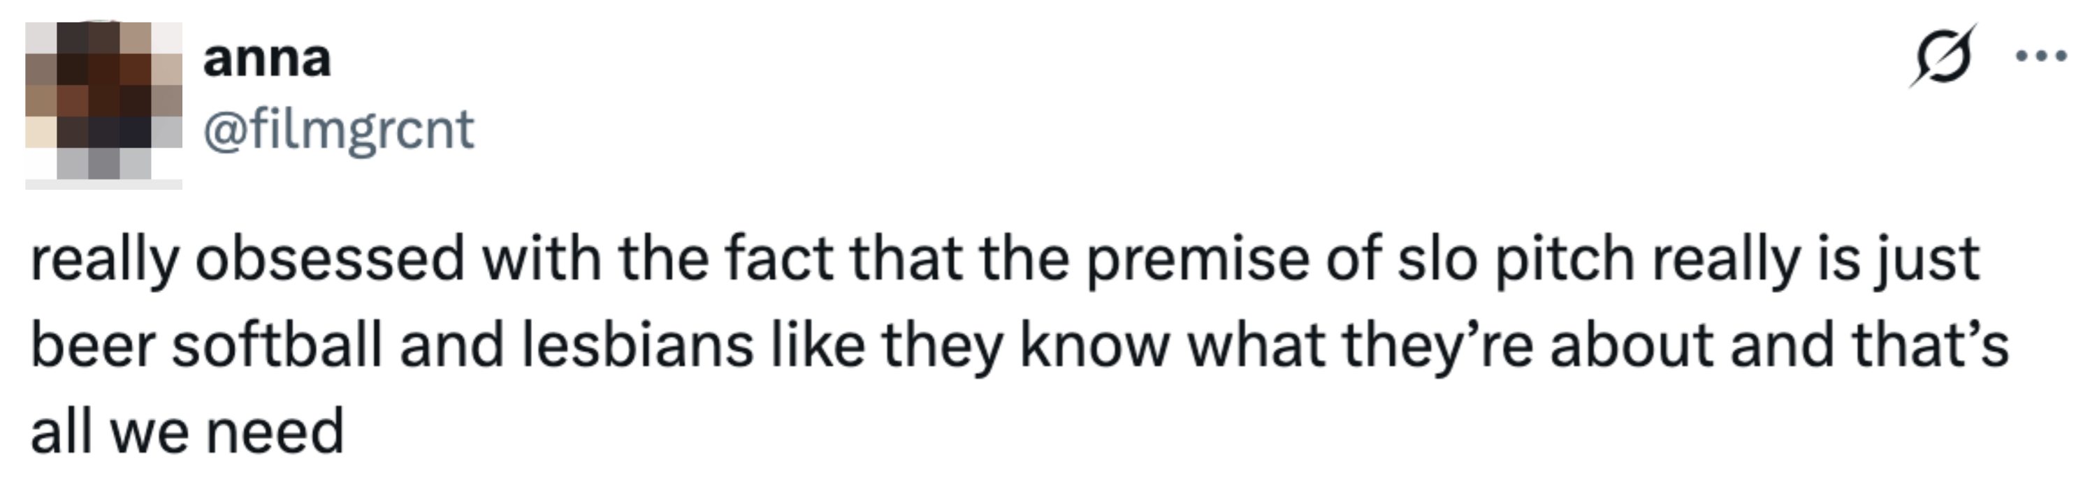Click anna's pixelated profile avatar
Screen dimensions: 2097x496
pyautogui.click(x=103, y=103)
